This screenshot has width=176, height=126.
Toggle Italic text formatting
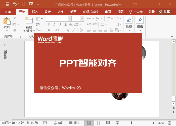tap(54, 24)
